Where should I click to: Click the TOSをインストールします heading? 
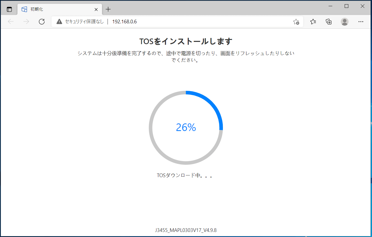[x=186, y=41]
